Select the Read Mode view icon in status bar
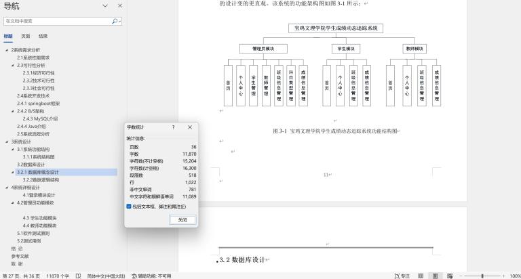Viewport: 521px width, 279px height. [421, 276]
